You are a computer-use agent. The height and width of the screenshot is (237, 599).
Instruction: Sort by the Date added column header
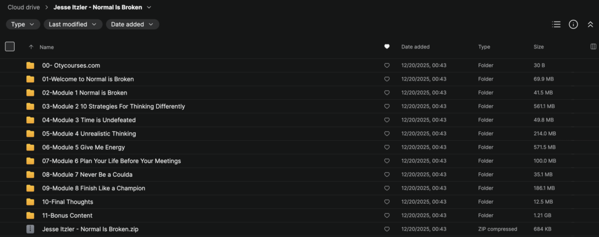tap(415, 47)
